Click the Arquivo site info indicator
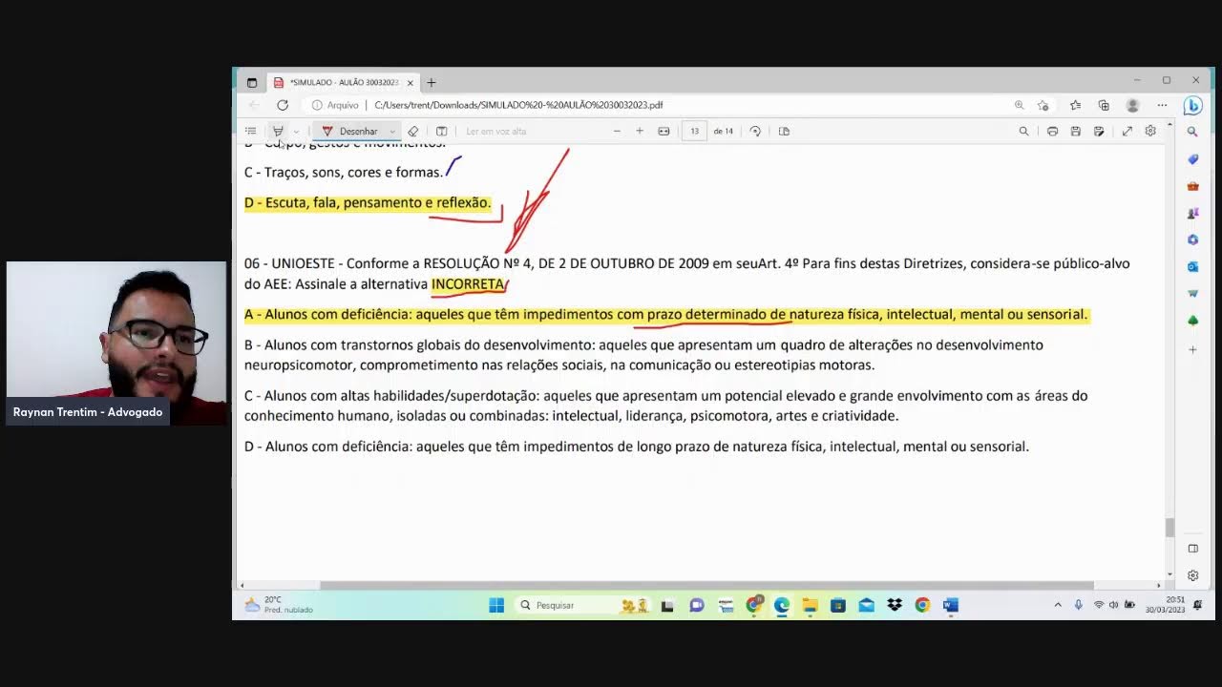The width and height of the screenshot is (1222, 687). point(335,105)
